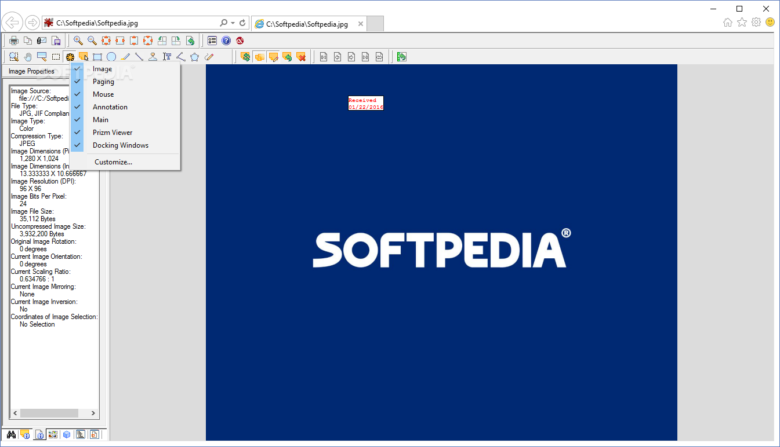Viewport: 780px width, 447px height.
Task: Click the Zoom Out magnifier icon
Action: click(x=92, y=41)
